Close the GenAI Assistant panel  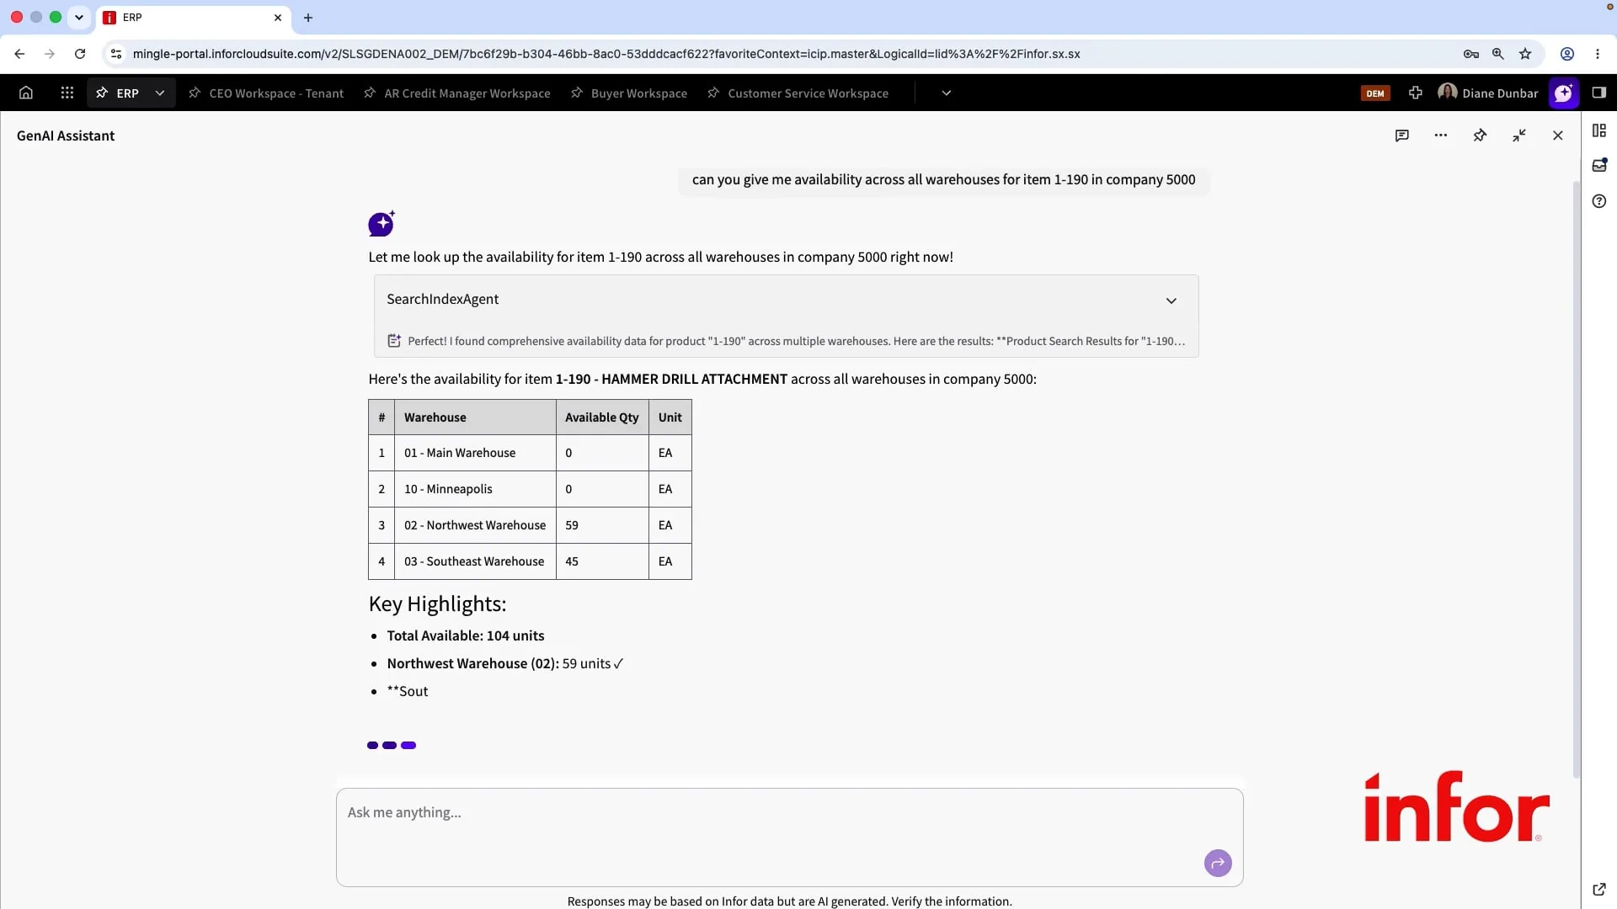1558,136
